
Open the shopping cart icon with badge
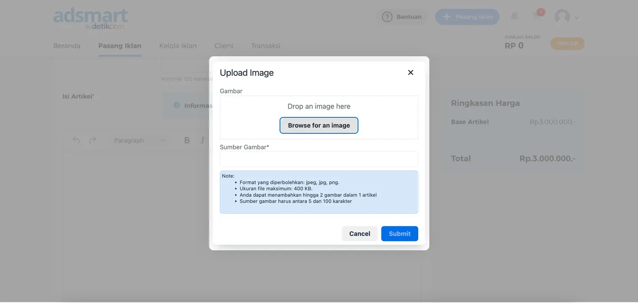(537, 16)
